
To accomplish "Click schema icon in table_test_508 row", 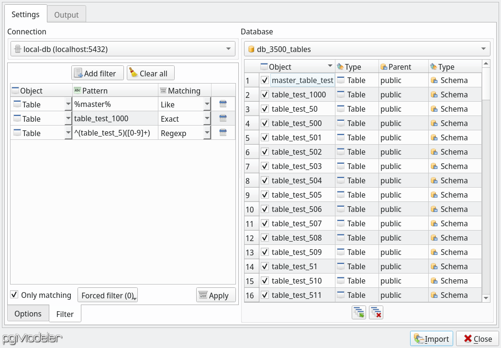I will click(x=434, y=238).
